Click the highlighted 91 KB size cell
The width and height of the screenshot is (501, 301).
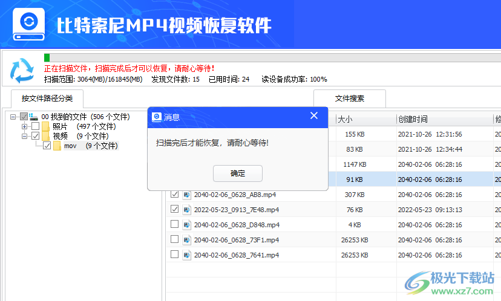point(355,180)
